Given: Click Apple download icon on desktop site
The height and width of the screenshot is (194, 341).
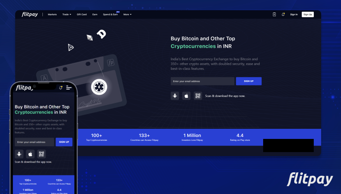Looking at the screenshot, I should click(x=186, y=96).
